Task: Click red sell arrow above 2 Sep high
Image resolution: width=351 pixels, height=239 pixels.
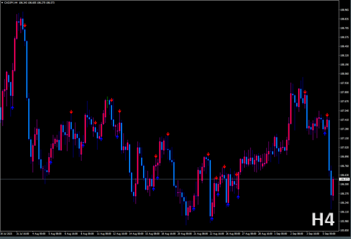Action: (x=305, y=92)
